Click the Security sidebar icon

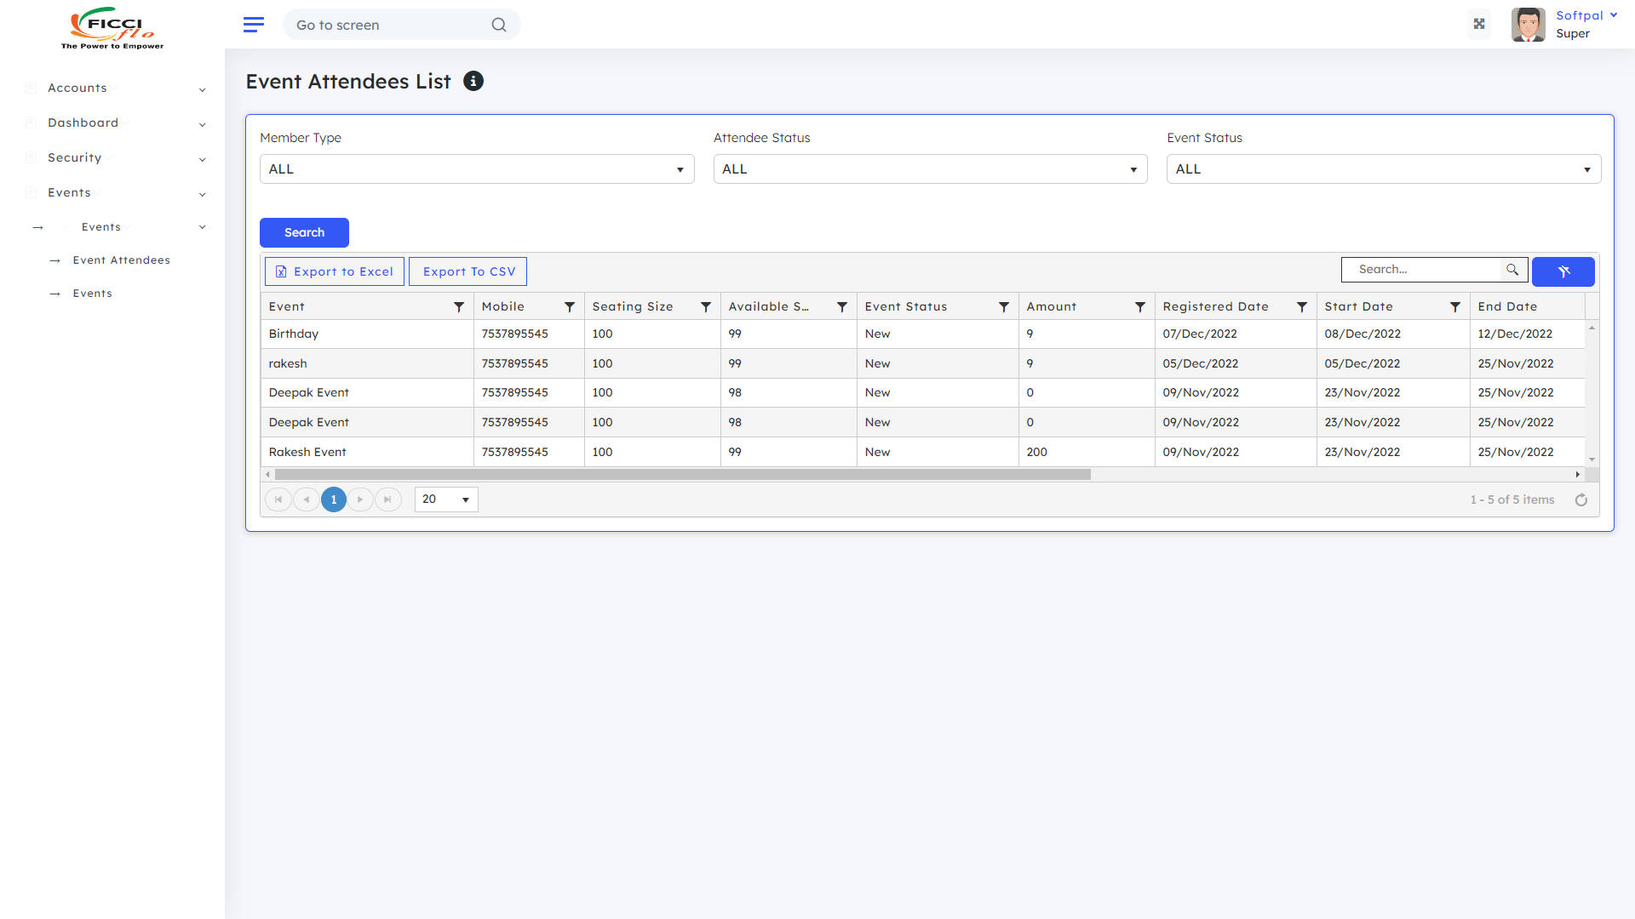[x=31, y=157]
